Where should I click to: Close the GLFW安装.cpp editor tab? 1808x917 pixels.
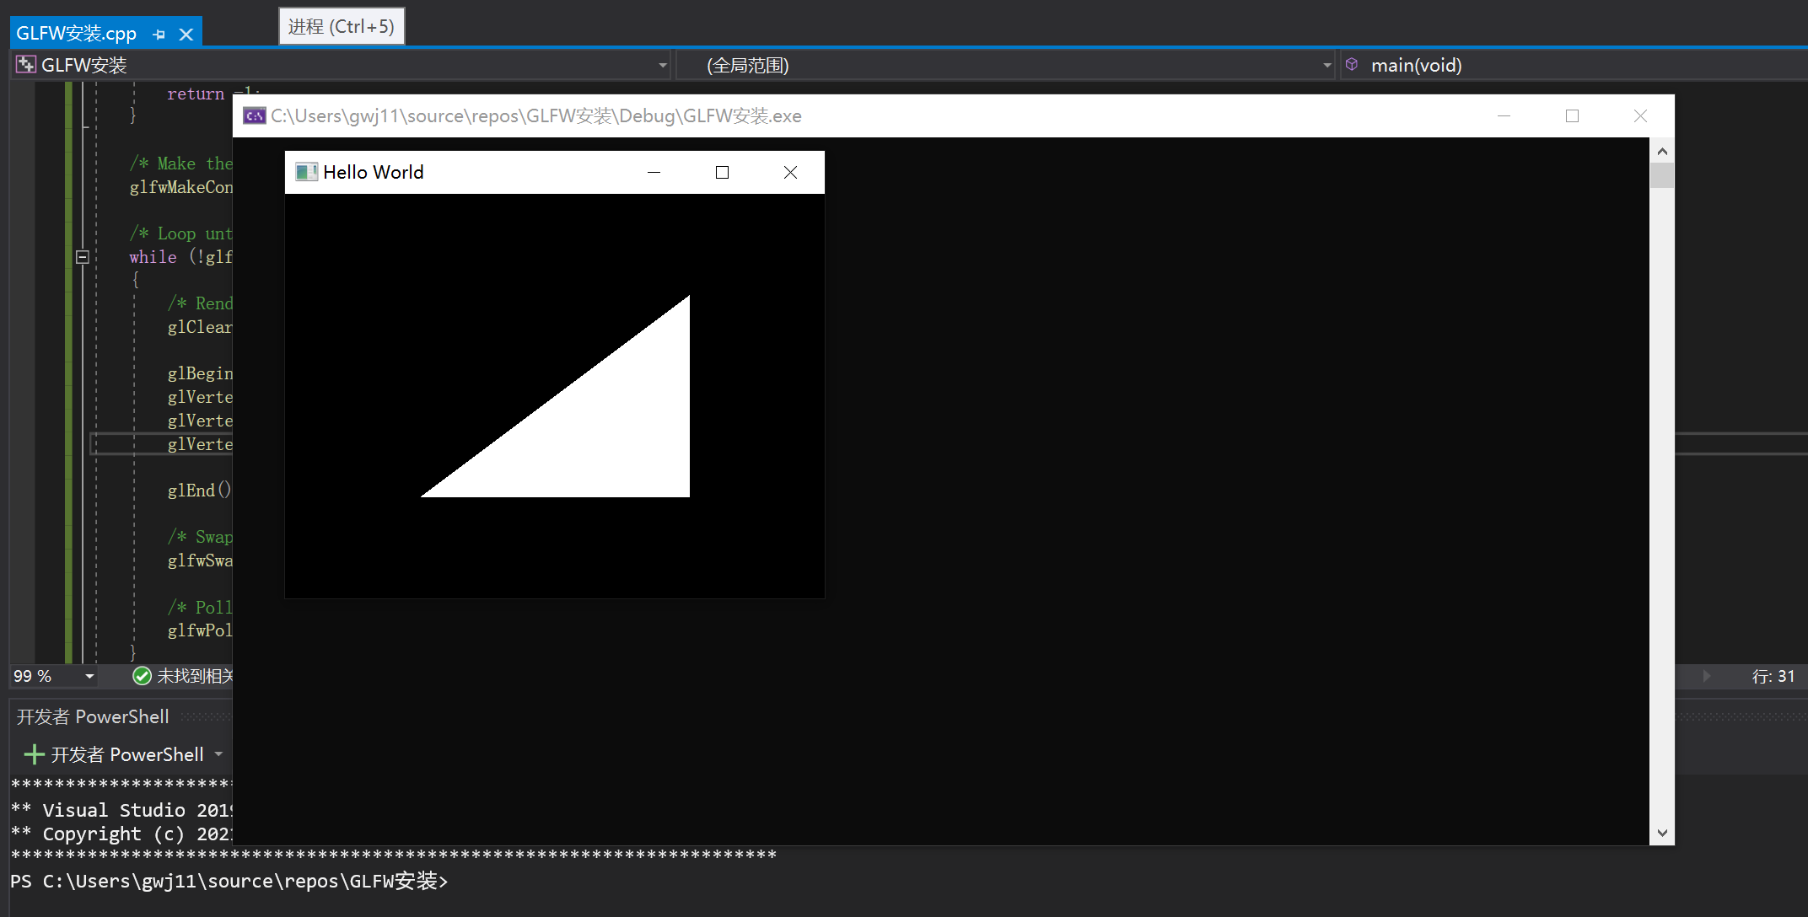(x=186, y=35)
